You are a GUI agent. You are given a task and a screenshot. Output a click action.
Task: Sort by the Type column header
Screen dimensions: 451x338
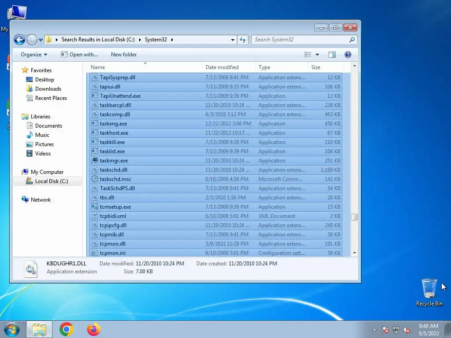264,67
